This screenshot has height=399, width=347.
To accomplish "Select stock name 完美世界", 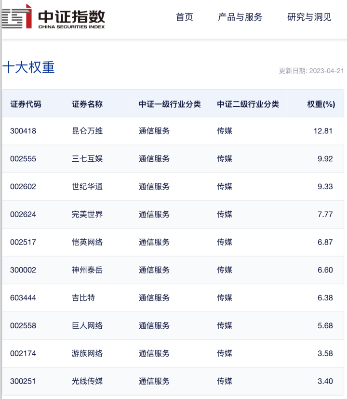I will 87,214.
